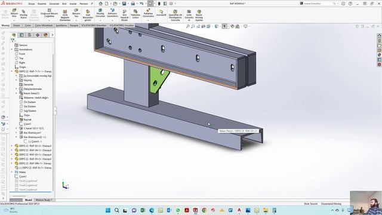Click the Yeni Hareket Etüdü icon

click(x=125, y=11)
